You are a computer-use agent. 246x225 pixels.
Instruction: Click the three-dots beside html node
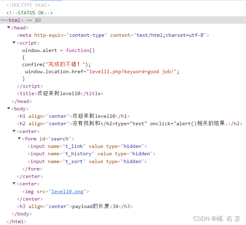pos(3,20)
